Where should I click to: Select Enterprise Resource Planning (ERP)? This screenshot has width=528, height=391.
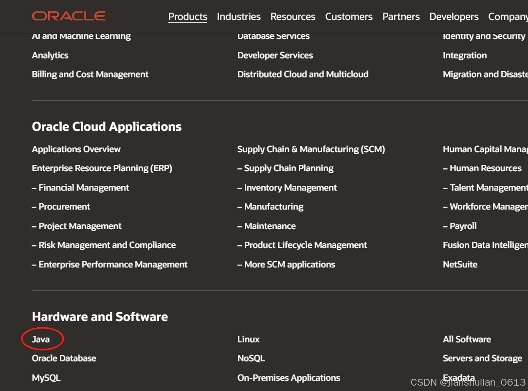coord(102,168)
